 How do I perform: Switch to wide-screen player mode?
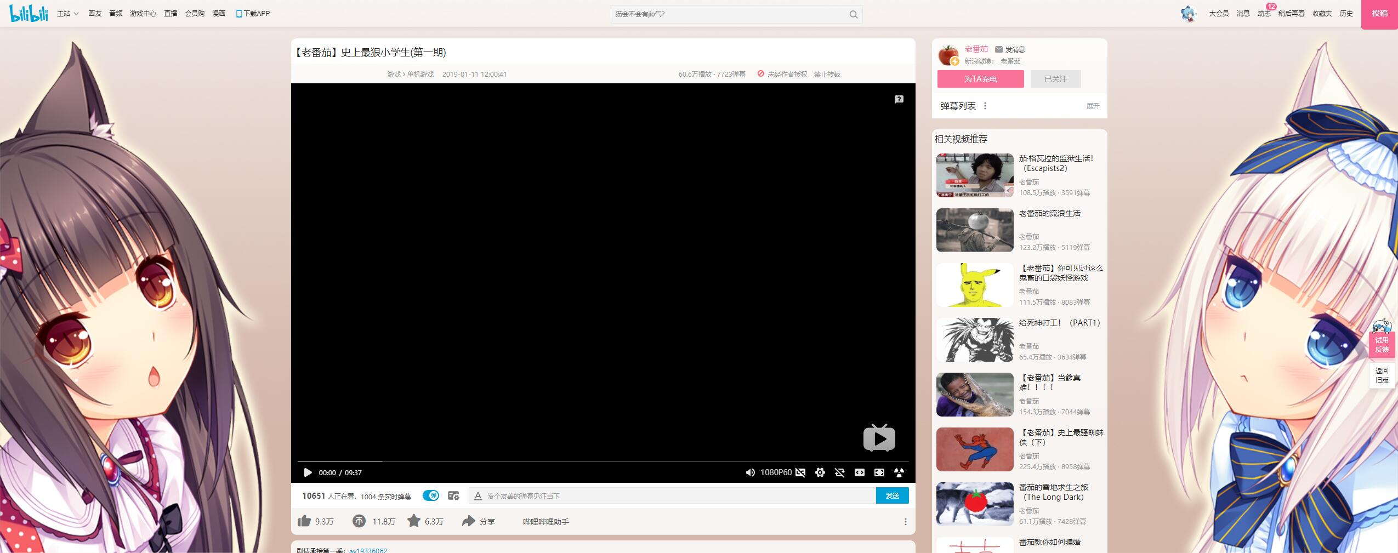pos(859,472)
